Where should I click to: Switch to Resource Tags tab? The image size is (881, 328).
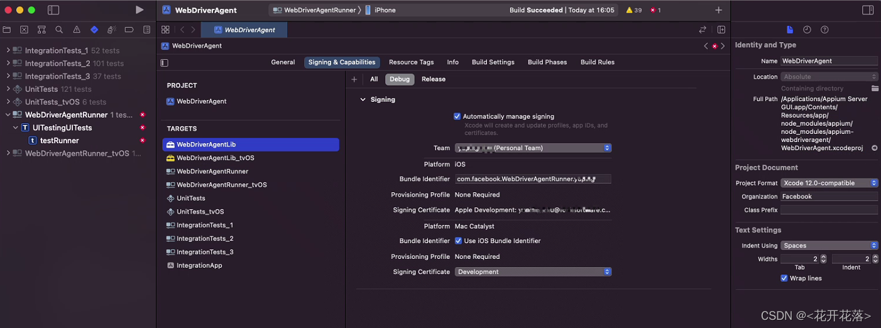[411, 62]
